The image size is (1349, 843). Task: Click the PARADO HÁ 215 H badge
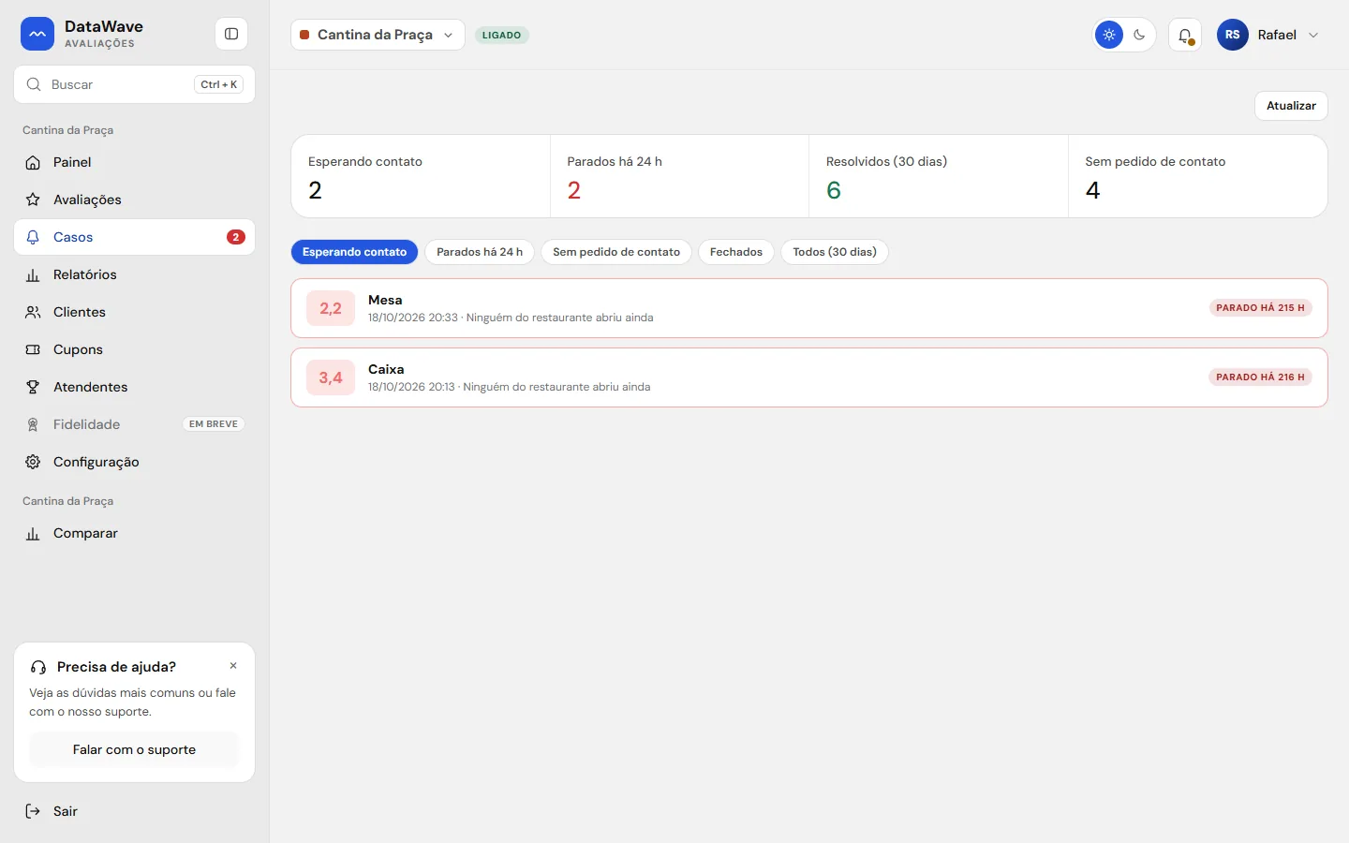(x=1260, y=308)
